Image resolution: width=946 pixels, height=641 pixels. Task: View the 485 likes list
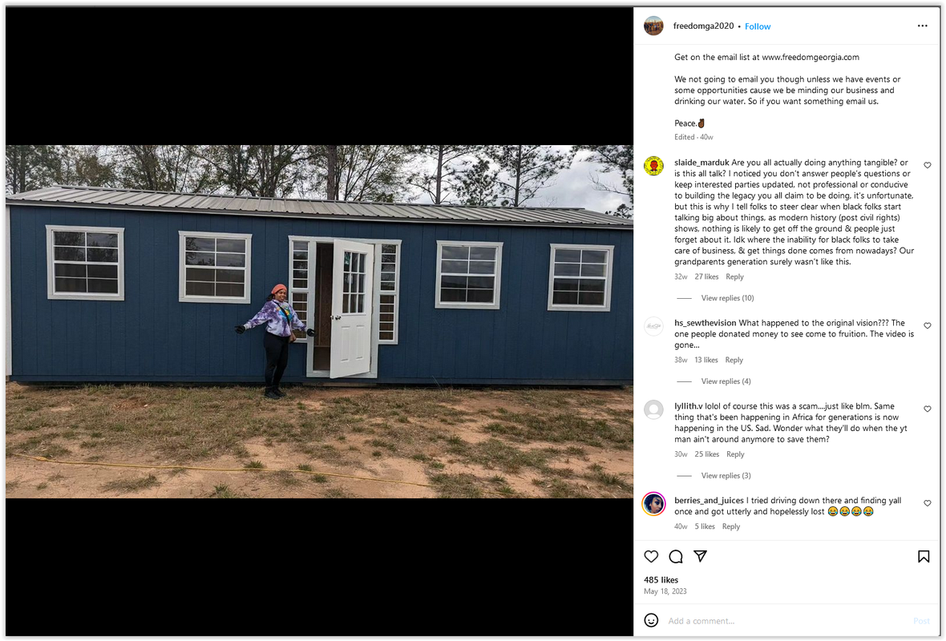[661, 580]
